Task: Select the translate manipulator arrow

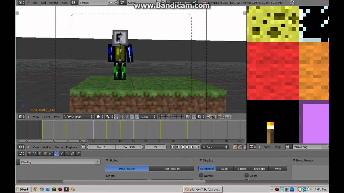Action: (127, 117)
